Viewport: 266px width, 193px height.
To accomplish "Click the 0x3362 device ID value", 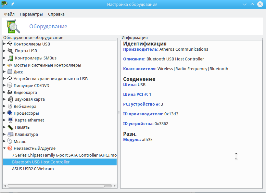I will coord(161,124).
